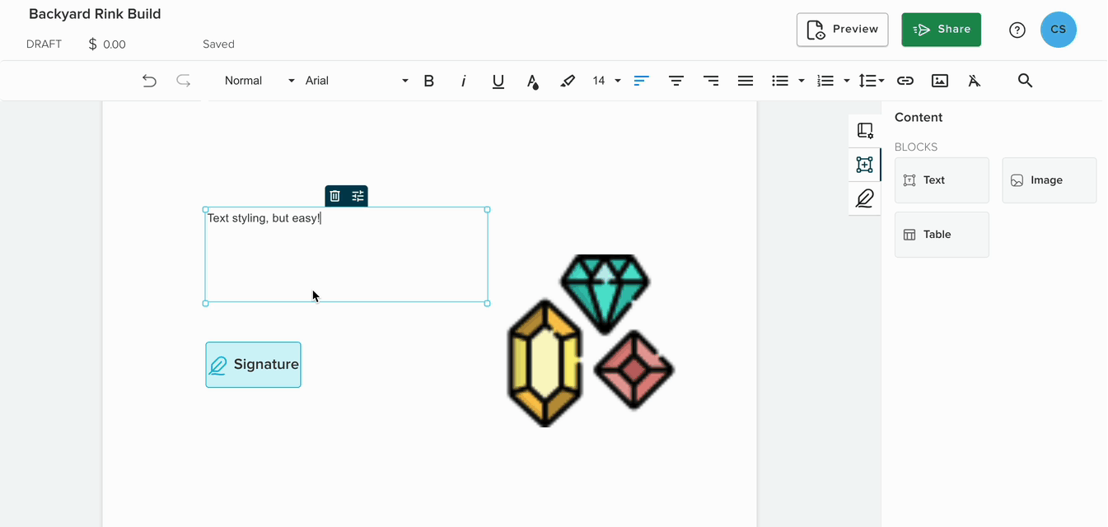
Task: Switch to the signature fields tab
Action: click(x=864, y=198)
